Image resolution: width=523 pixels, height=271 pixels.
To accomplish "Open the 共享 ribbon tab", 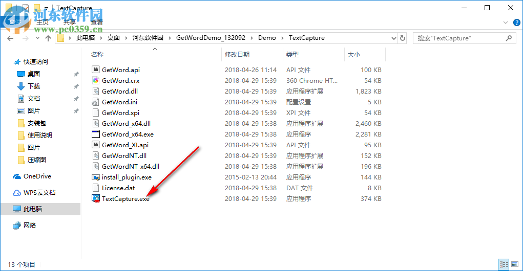I will tap(69, 22).
